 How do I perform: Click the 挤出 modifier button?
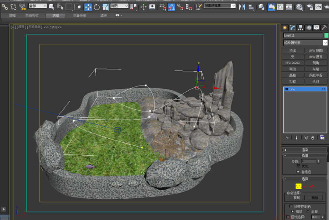[x=292, y=51]
